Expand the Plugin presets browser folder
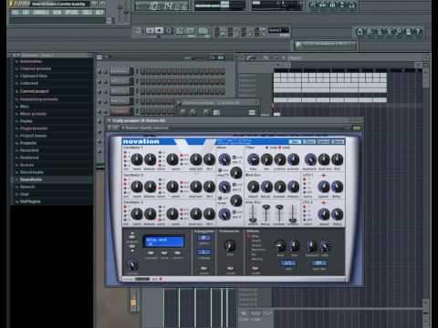The height and width of the screenshot is (328, 438). tap(34, 128)
